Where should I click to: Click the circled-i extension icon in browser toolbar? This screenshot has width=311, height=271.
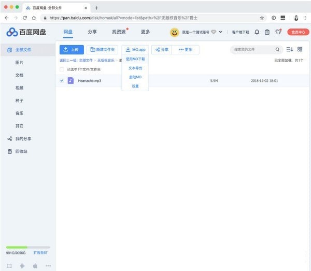coord(274,18)
